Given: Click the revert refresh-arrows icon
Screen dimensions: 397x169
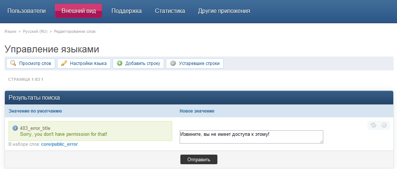Looking at the screenshot, I should point(373,125).
